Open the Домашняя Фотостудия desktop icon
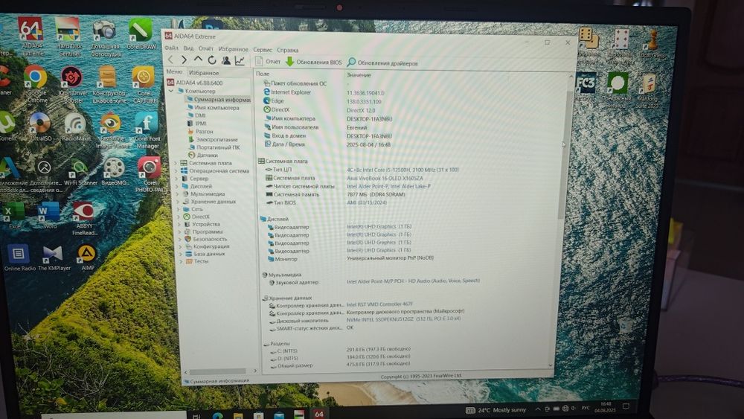The height and width of the screenshot is (419, 744). click(x=106, y=38)
